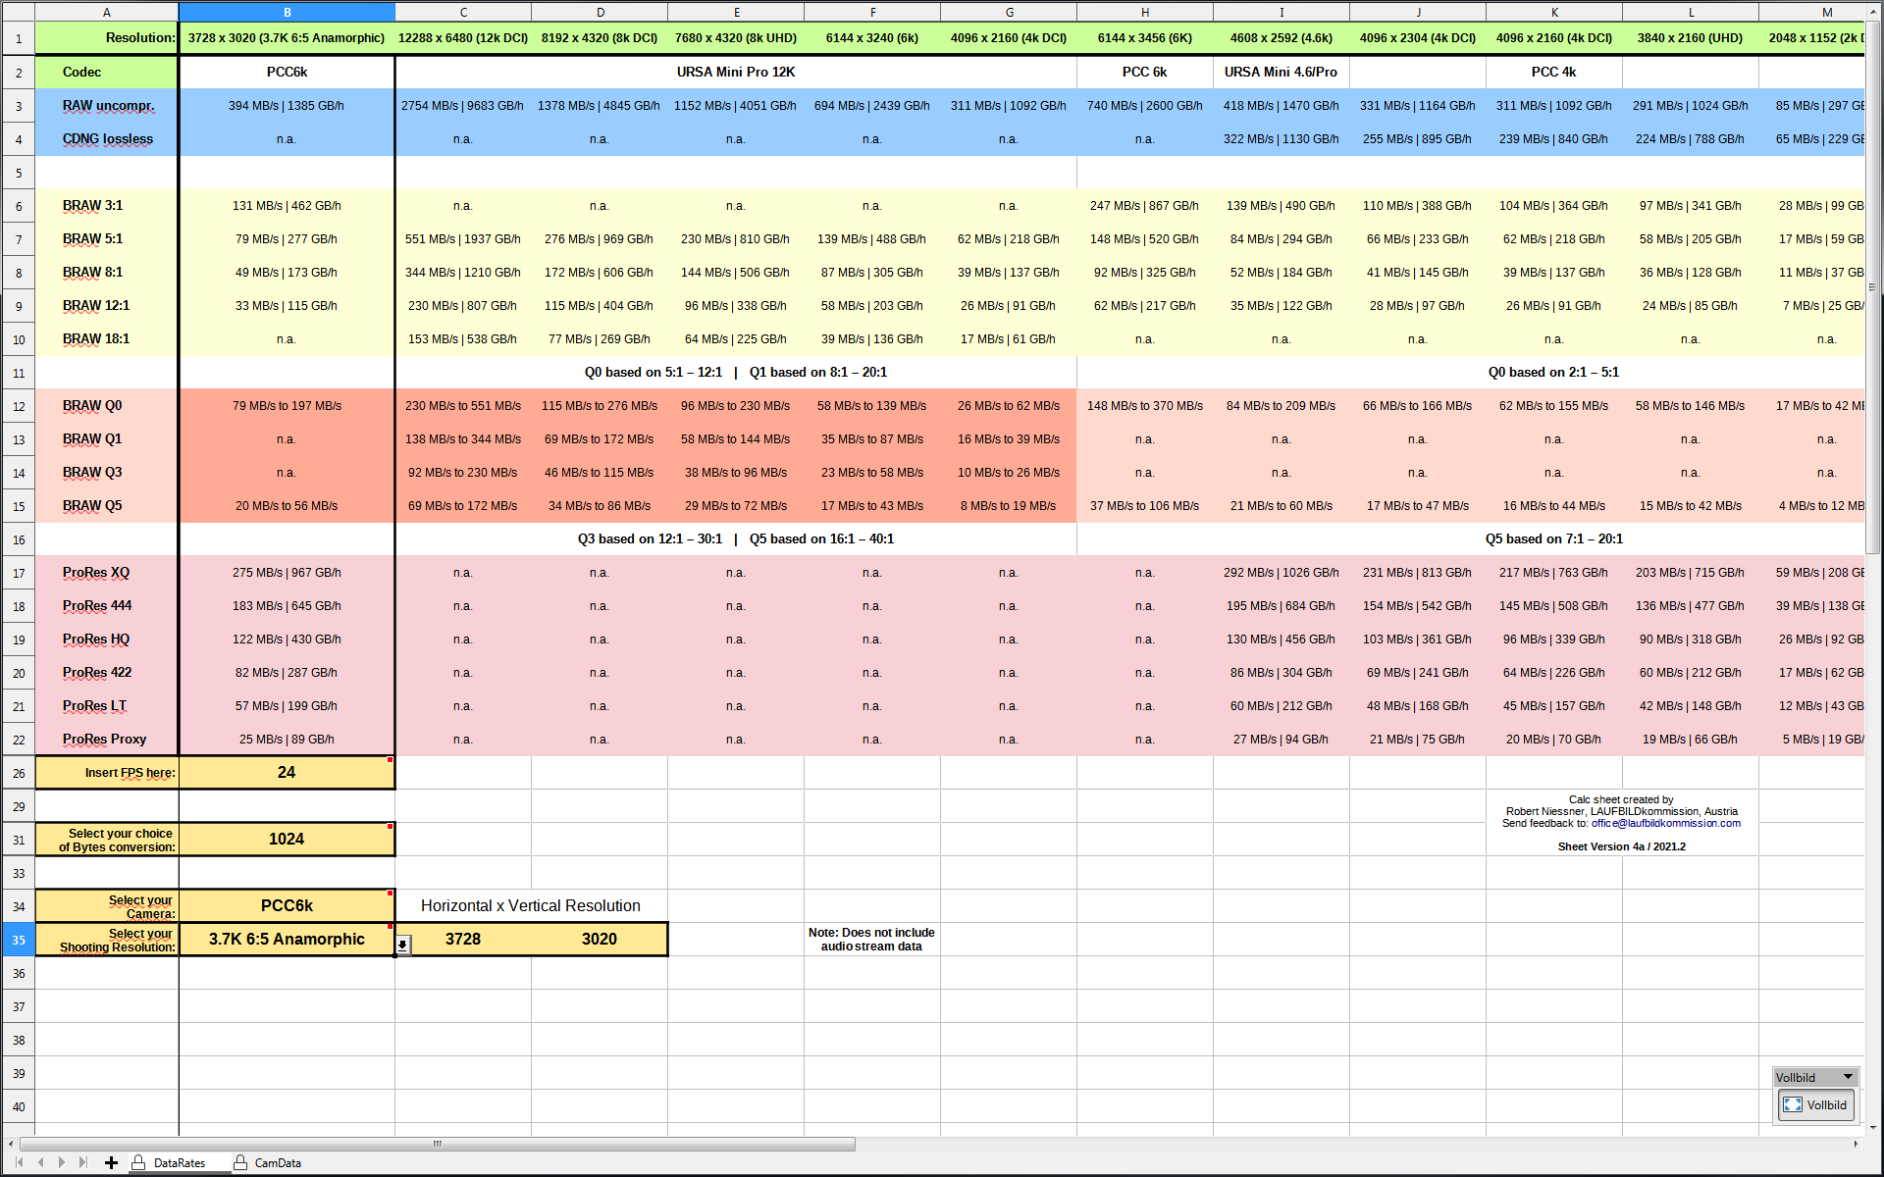The image size is (1884, 1177).
Task: Select cell '394 MB/s | 1385 GB/h'
Action: point(287,106)
